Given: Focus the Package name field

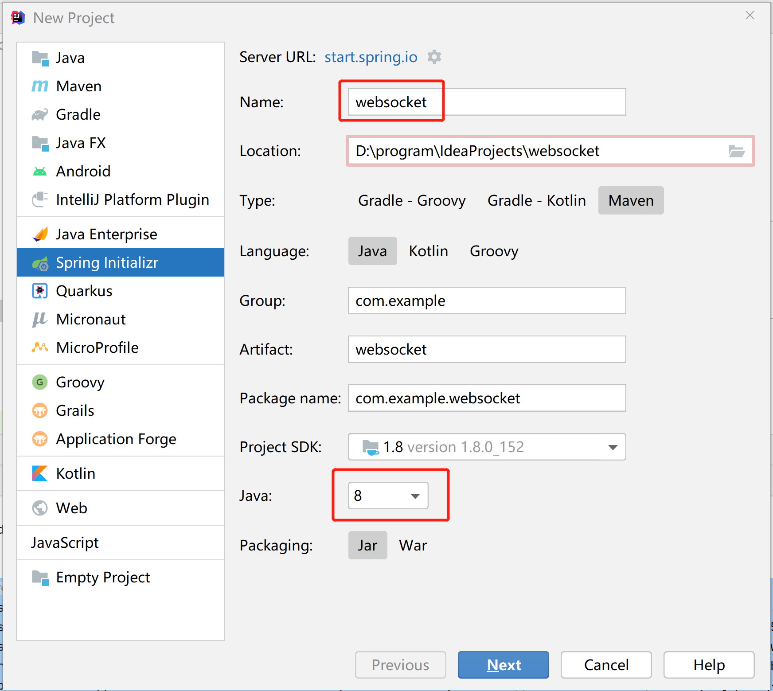Looking at the screenshot, I should pos(487,398).
